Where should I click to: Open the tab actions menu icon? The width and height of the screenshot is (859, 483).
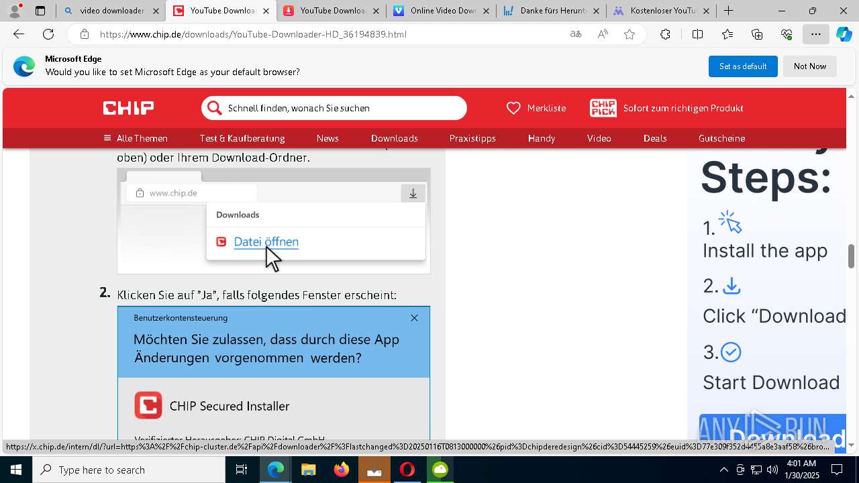point(40,11)
